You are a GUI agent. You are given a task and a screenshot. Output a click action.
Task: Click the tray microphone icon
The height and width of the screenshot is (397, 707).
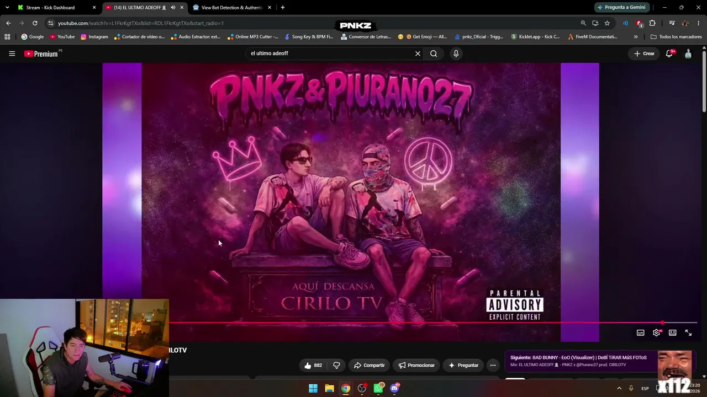[x=631, y=388]
